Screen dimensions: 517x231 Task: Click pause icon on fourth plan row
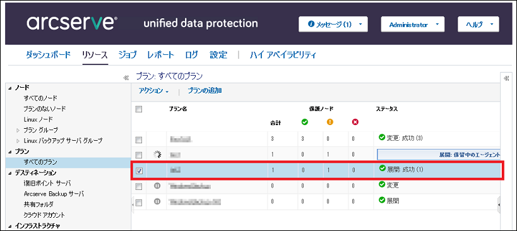coord(157,186)
